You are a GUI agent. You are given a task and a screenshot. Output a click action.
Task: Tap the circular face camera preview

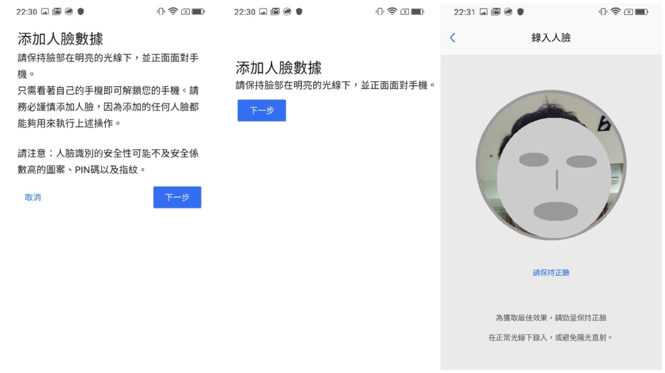pos(551,165)
